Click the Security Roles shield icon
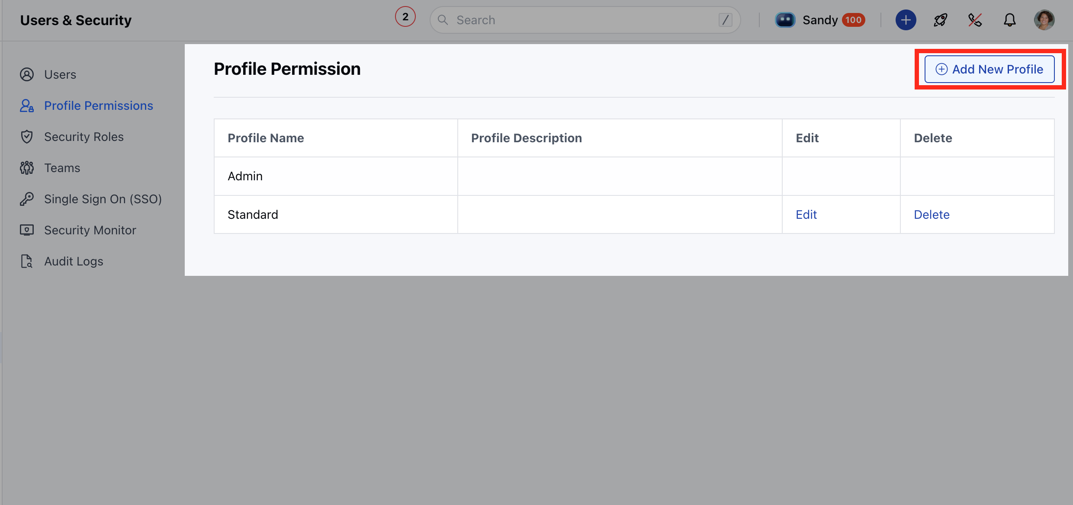This screenshot has height=505, width=1073. 27,137
